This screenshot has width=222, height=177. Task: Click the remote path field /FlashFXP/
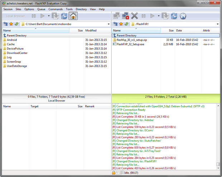point(175,24)
